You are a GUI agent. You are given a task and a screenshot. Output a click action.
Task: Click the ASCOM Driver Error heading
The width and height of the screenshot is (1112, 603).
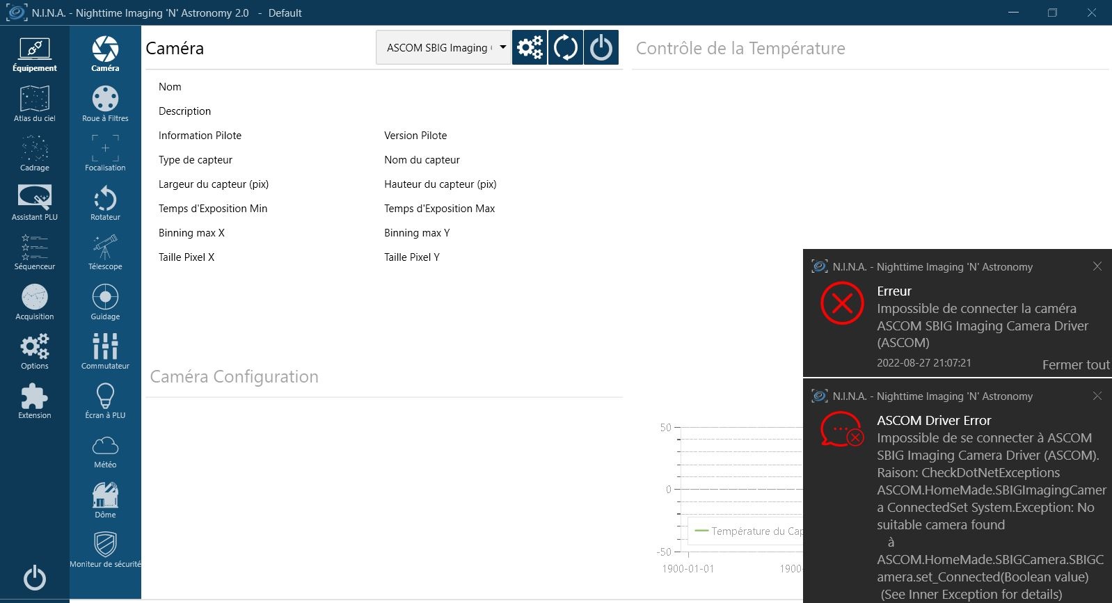coord(934,420)
